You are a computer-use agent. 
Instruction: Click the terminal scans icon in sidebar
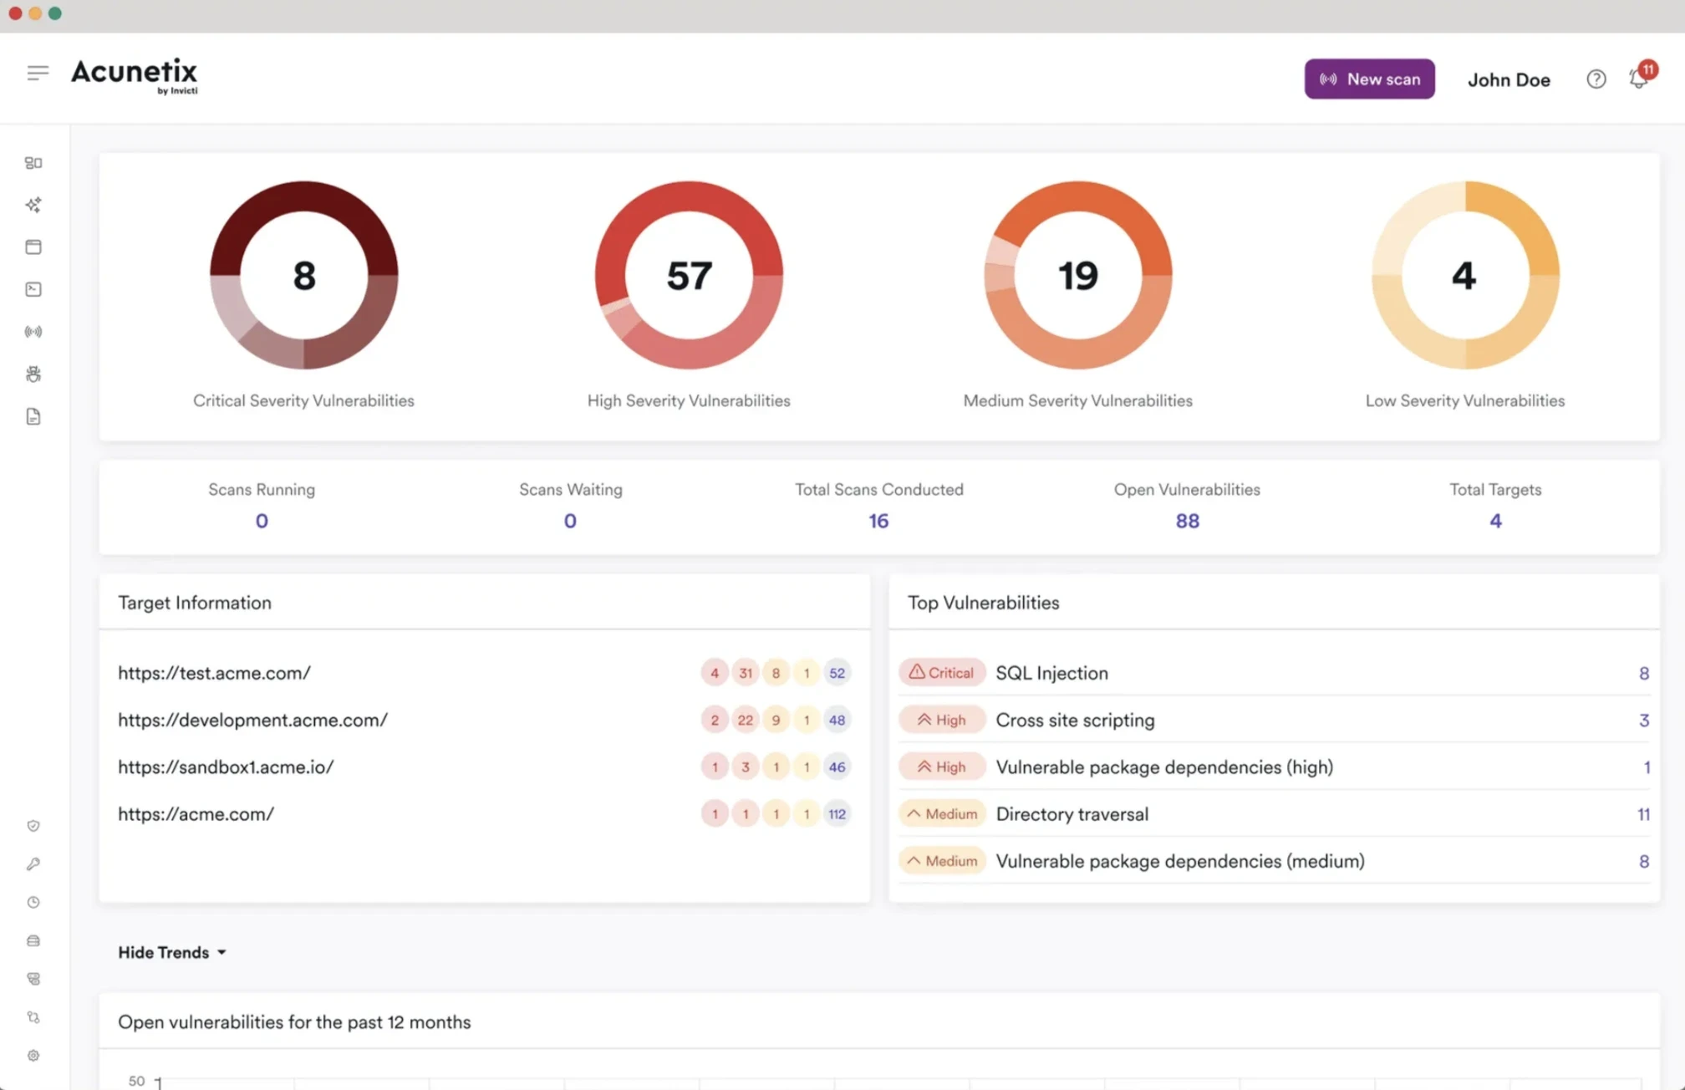(x=33, y=288)
